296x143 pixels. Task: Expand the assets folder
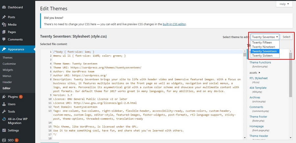point(255,72)
